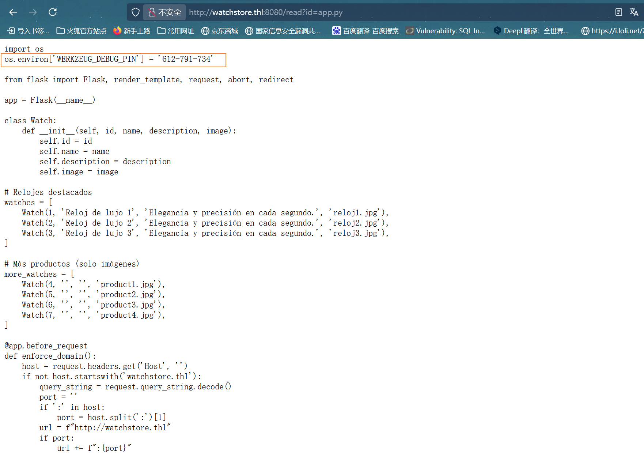Image resolution: width=644 pixels, height=453 pixels.
Task: Reload the page with refresh icon
Action: pos(53,12)
